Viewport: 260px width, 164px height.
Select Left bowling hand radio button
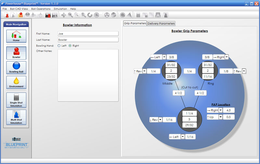tap(59, 46)
